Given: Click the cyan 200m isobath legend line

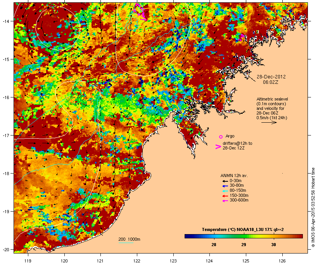Looking at the screenshot, I should click(126, 243).
